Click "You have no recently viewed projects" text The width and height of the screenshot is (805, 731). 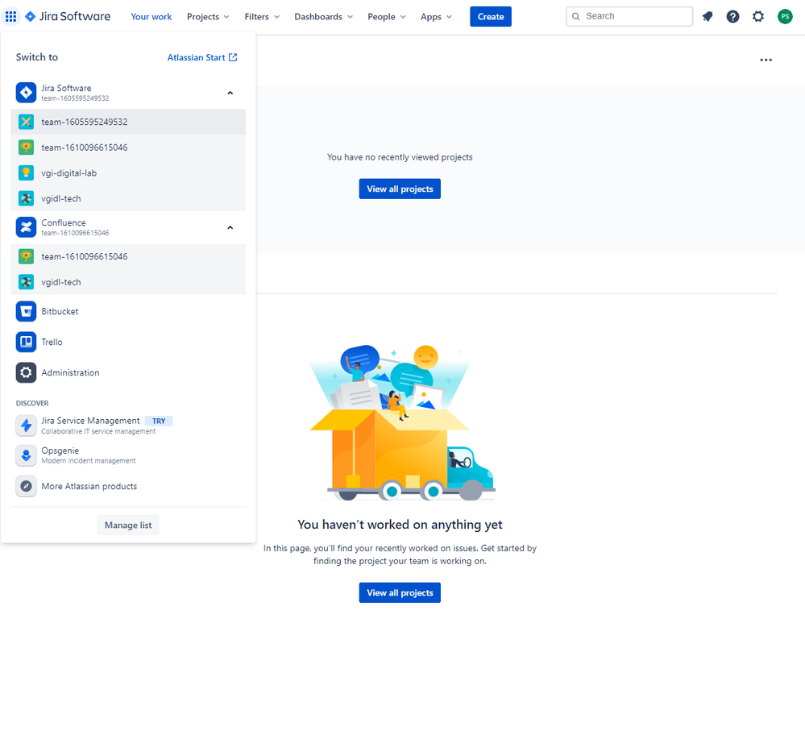pos(400,157)
